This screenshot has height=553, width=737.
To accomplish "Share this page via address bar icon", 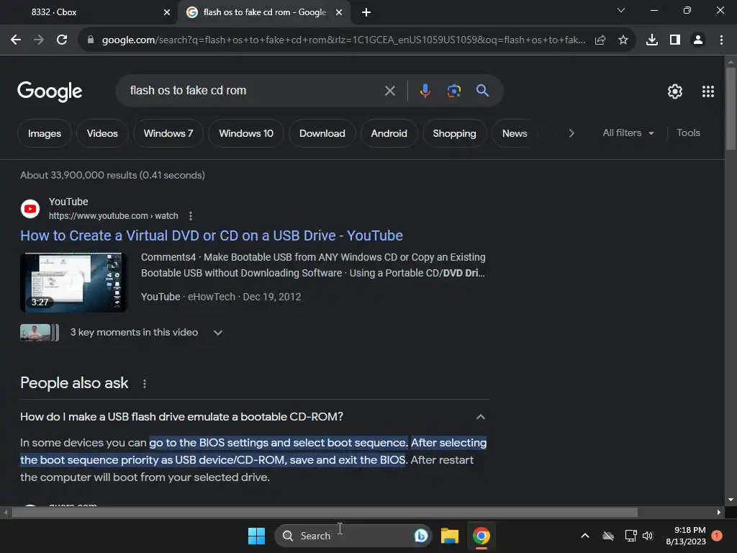I will pyautogui.click(x=600, y=40).
